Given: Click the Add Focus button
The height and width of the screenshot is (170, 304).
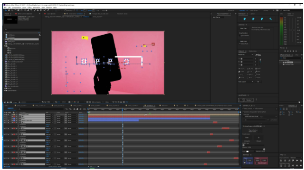Looking at the screenshot, I should [216, 17].
